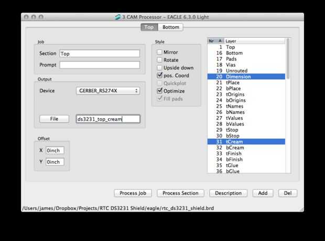Click the Add button
Image resolution: width=325 pixels, height=241 pixels.
pos(263,193)
